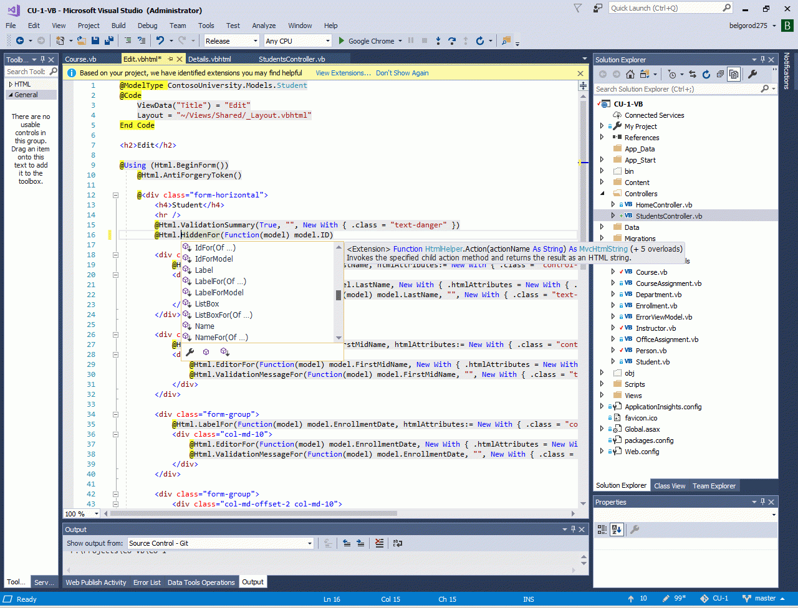798x608 pixels.
Task: Click the View Extensions link
Action: click(343, 73)
